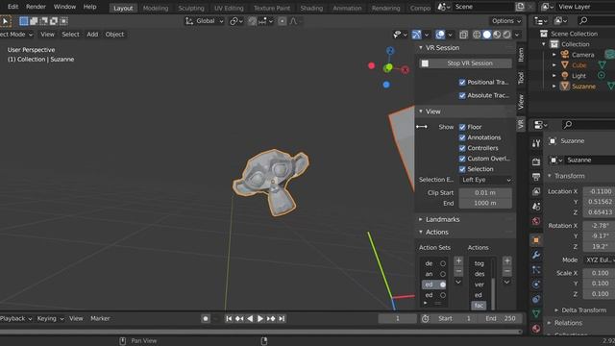Image resolution: width=615 pixels, height=346 pixels.
Task: Open the viewport Object menu
Action: (x=114, y=35)
